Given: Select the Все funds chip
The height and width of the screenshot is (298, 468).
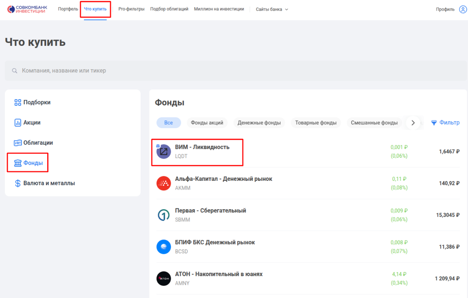Looking at the screenshot, I should pyautogui.click(x=168, y=123).
